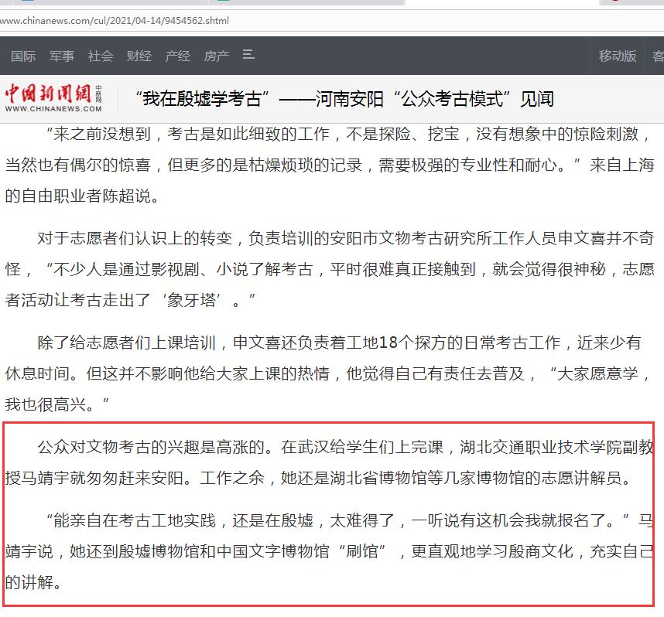Screen dimensions: 664x617
Task: Open the 产经 news section
Action: pyautogui.click(x=178, y=56)
